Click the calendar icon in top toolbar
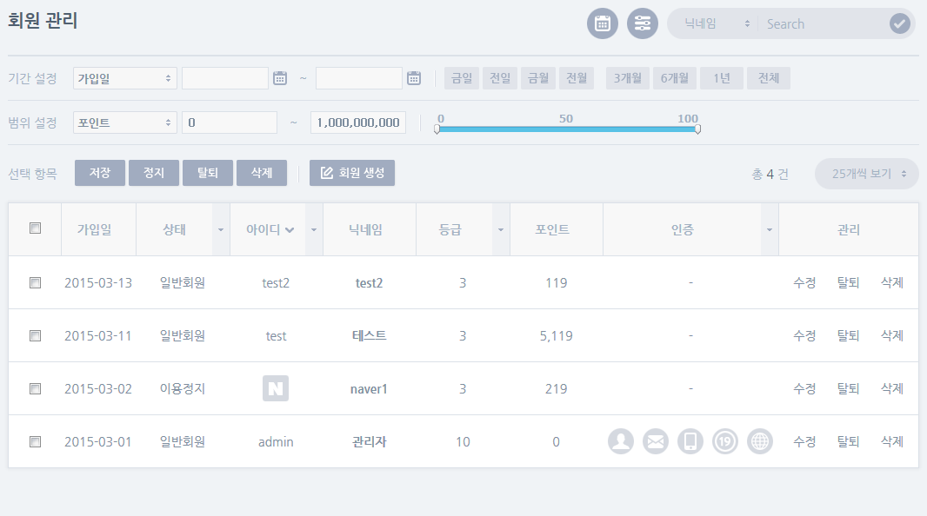Image resolution: width=927 pixels, height=516 pixels. click(602, 23)
